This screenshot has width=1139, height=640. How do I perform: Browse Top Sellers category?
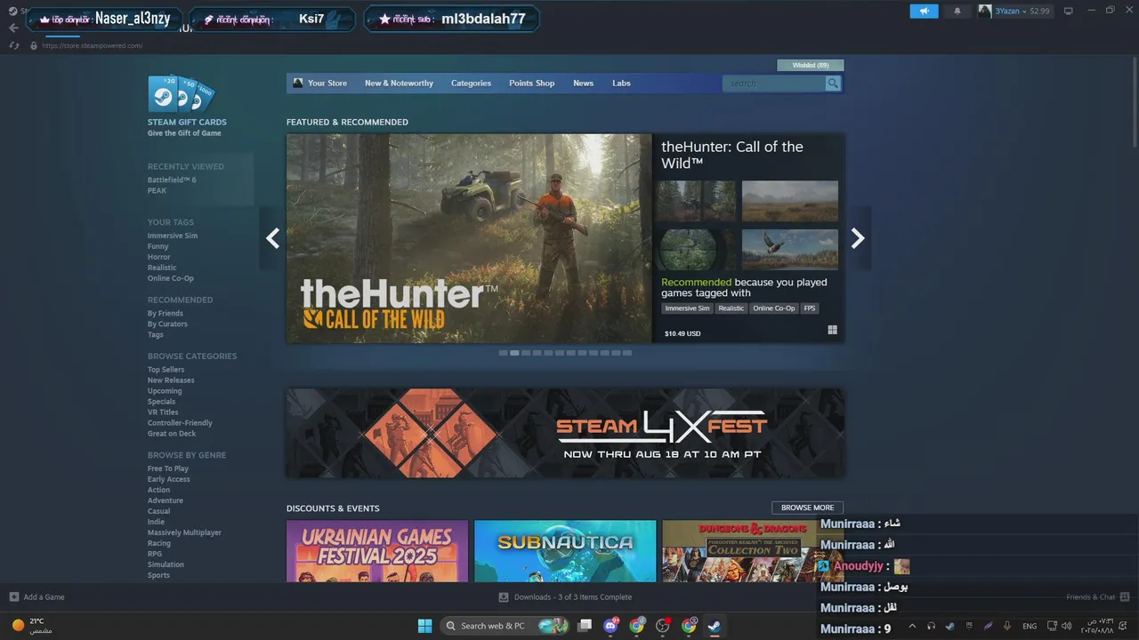click(x=166, y=370)
